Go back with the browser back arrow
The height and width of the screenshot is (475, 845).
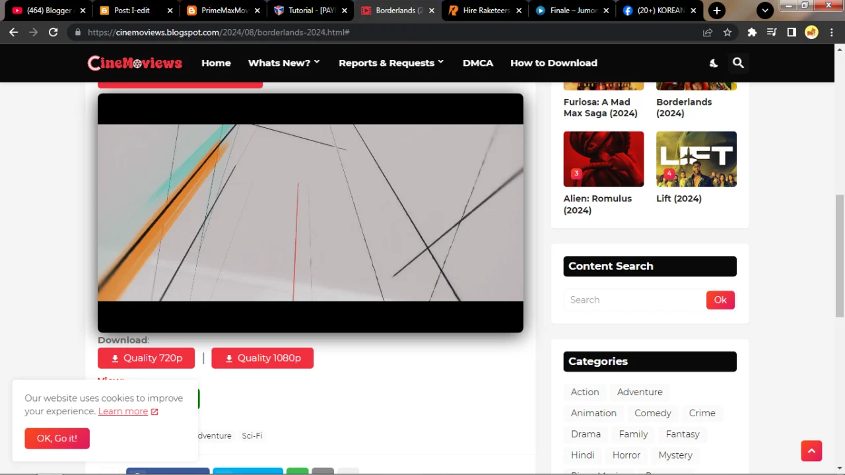[14, 32]
